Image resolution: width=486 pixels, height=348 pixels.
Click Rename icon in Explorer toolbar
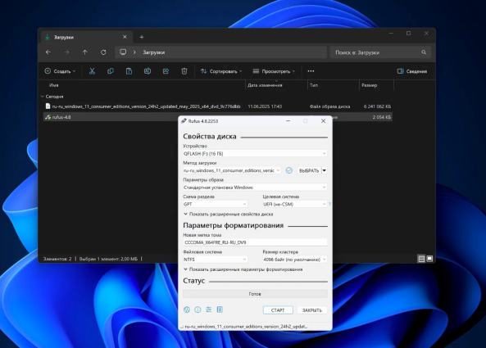pos(148,71)
